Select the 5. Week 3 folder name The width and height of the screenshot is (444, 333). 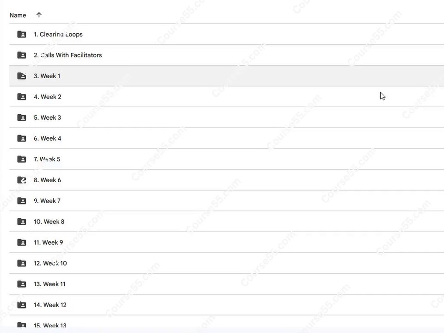pos(47,117)
